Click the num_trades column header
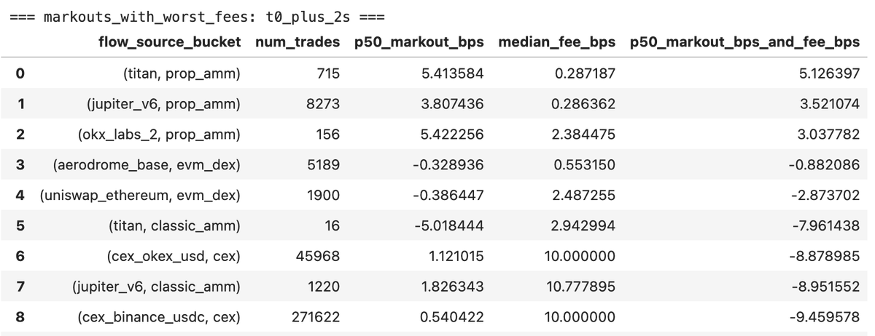Viewport: 875px width, 336px height. pyautogui.click(x=297, y=43)
